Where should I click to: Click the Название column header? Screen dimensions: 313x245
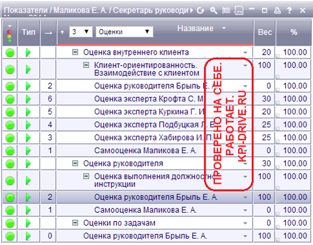(195, 28)
